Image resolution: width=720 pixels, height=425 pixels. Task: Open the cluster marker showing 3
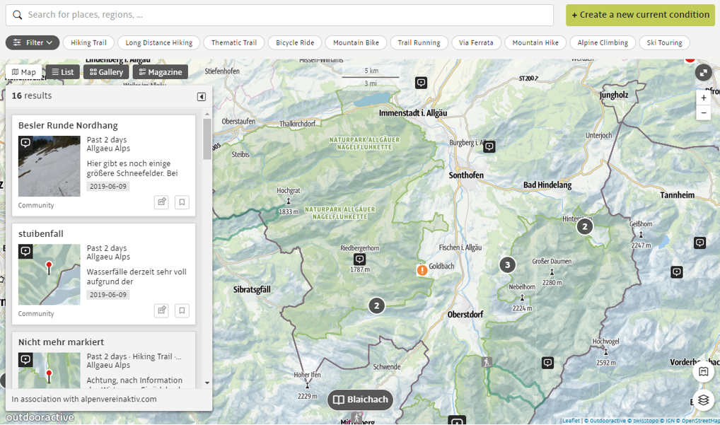[x=507, y=265]
